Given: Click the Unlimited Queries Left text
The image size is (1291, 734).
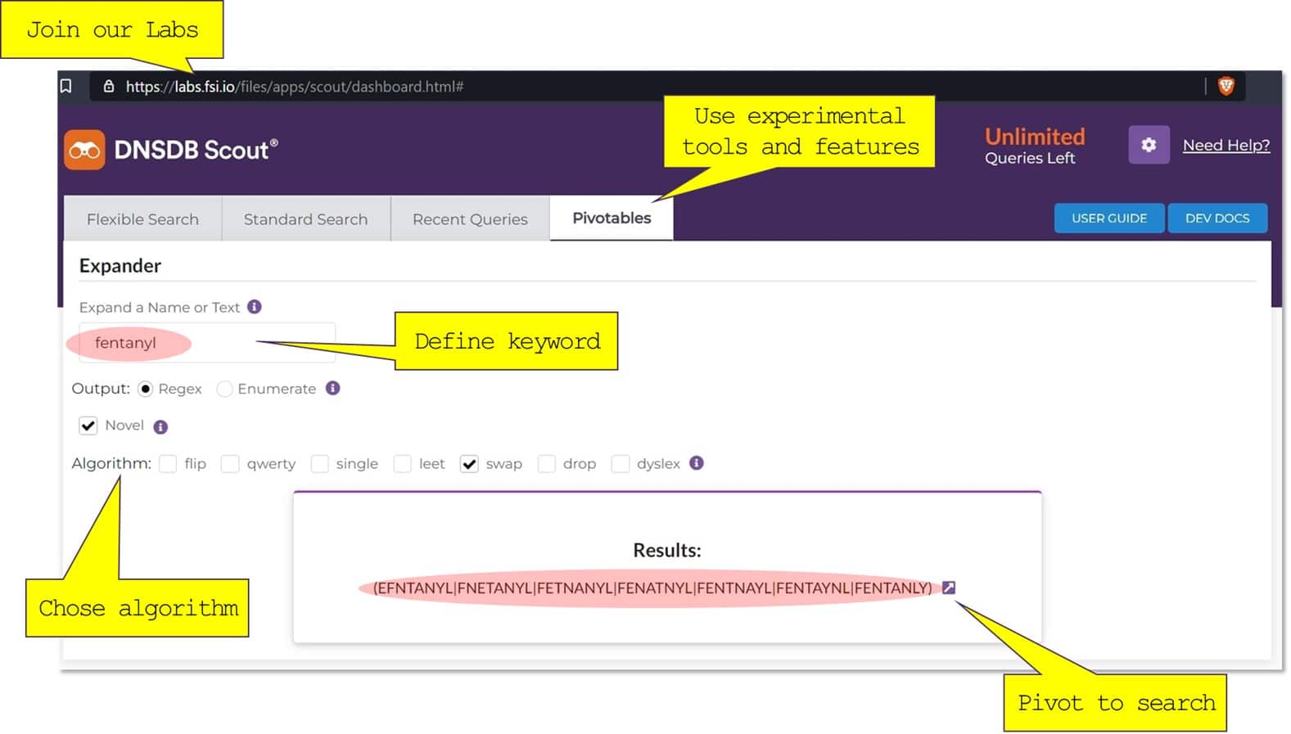Looking at the screenshot, I should (x=1034, y=146).
